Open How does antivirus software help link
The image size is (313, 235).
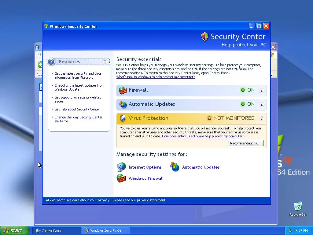coord(203,136)
